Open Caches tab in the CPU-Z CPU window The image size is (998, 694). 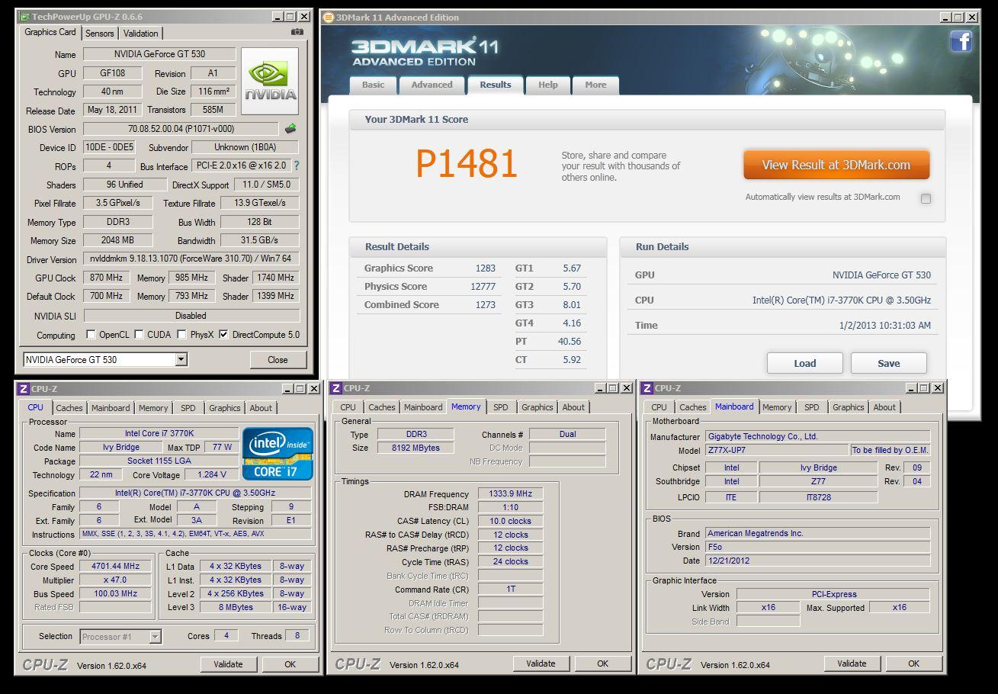(69, 408)
